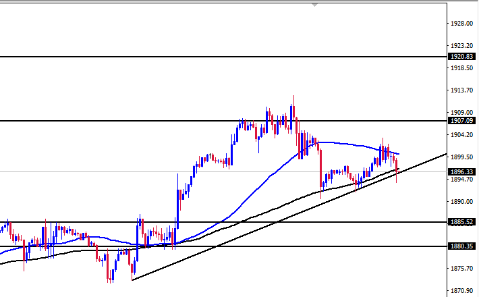
Task: Click the 1899.50 axis value
Action: 462,157
